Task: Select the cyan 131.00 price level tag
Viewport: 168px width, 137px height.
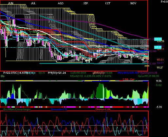Action: pos(158,39)
